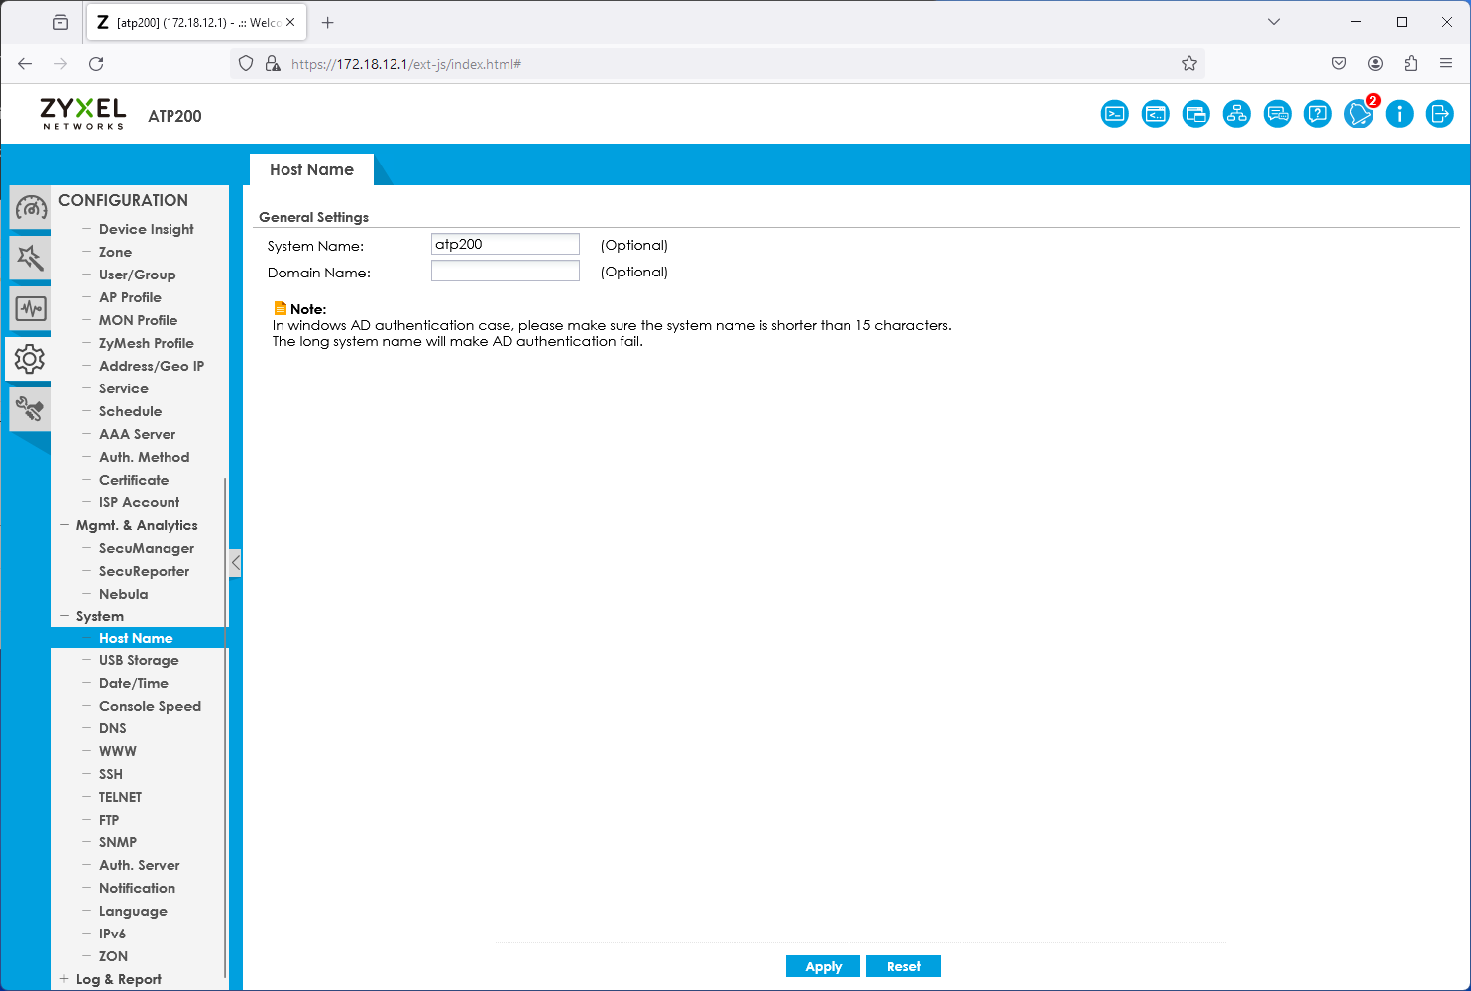Open the CLI window icon
This screenshot has width=1471, height=991.
(1156, 114)
